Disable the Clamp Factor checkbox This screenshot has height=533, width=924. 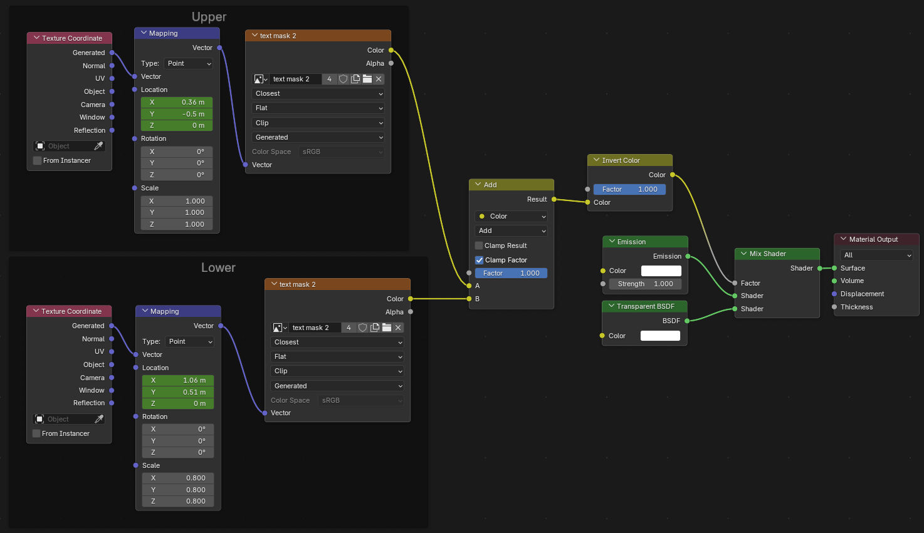pos(479,260)
